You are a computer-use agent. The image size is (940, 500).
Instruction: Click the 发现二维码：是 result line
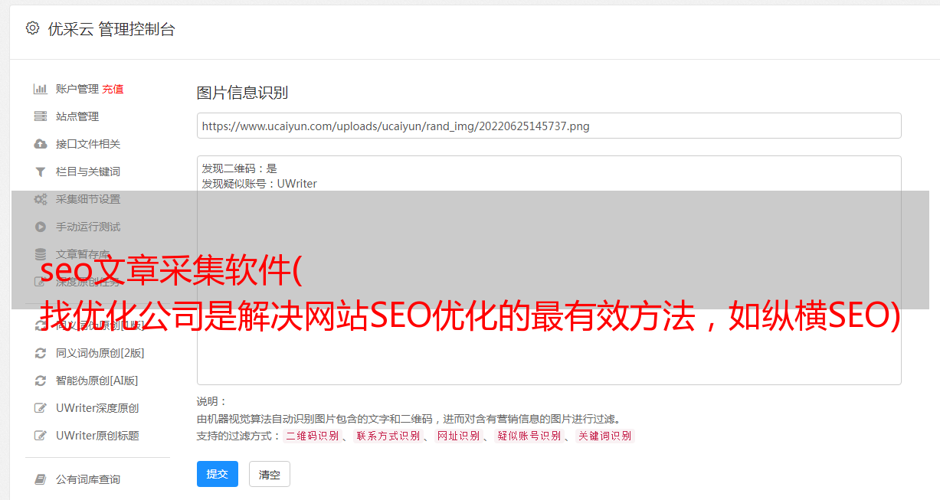239,168
